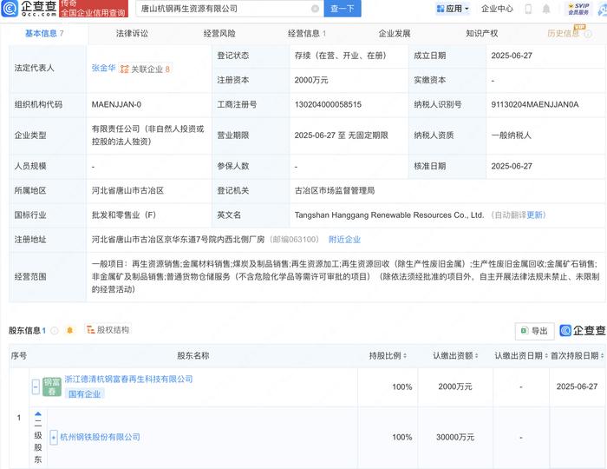The height and width of the screenshot is (469, 607).
Task: Click the 股东名称 column header
Action: click(x=193, y=355)
